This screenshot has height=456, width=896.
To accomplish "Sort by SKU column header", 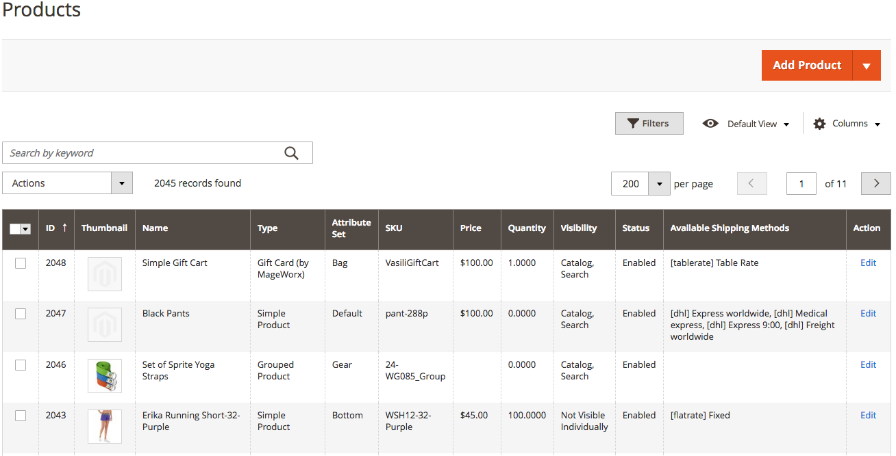I will coord(416,228).
